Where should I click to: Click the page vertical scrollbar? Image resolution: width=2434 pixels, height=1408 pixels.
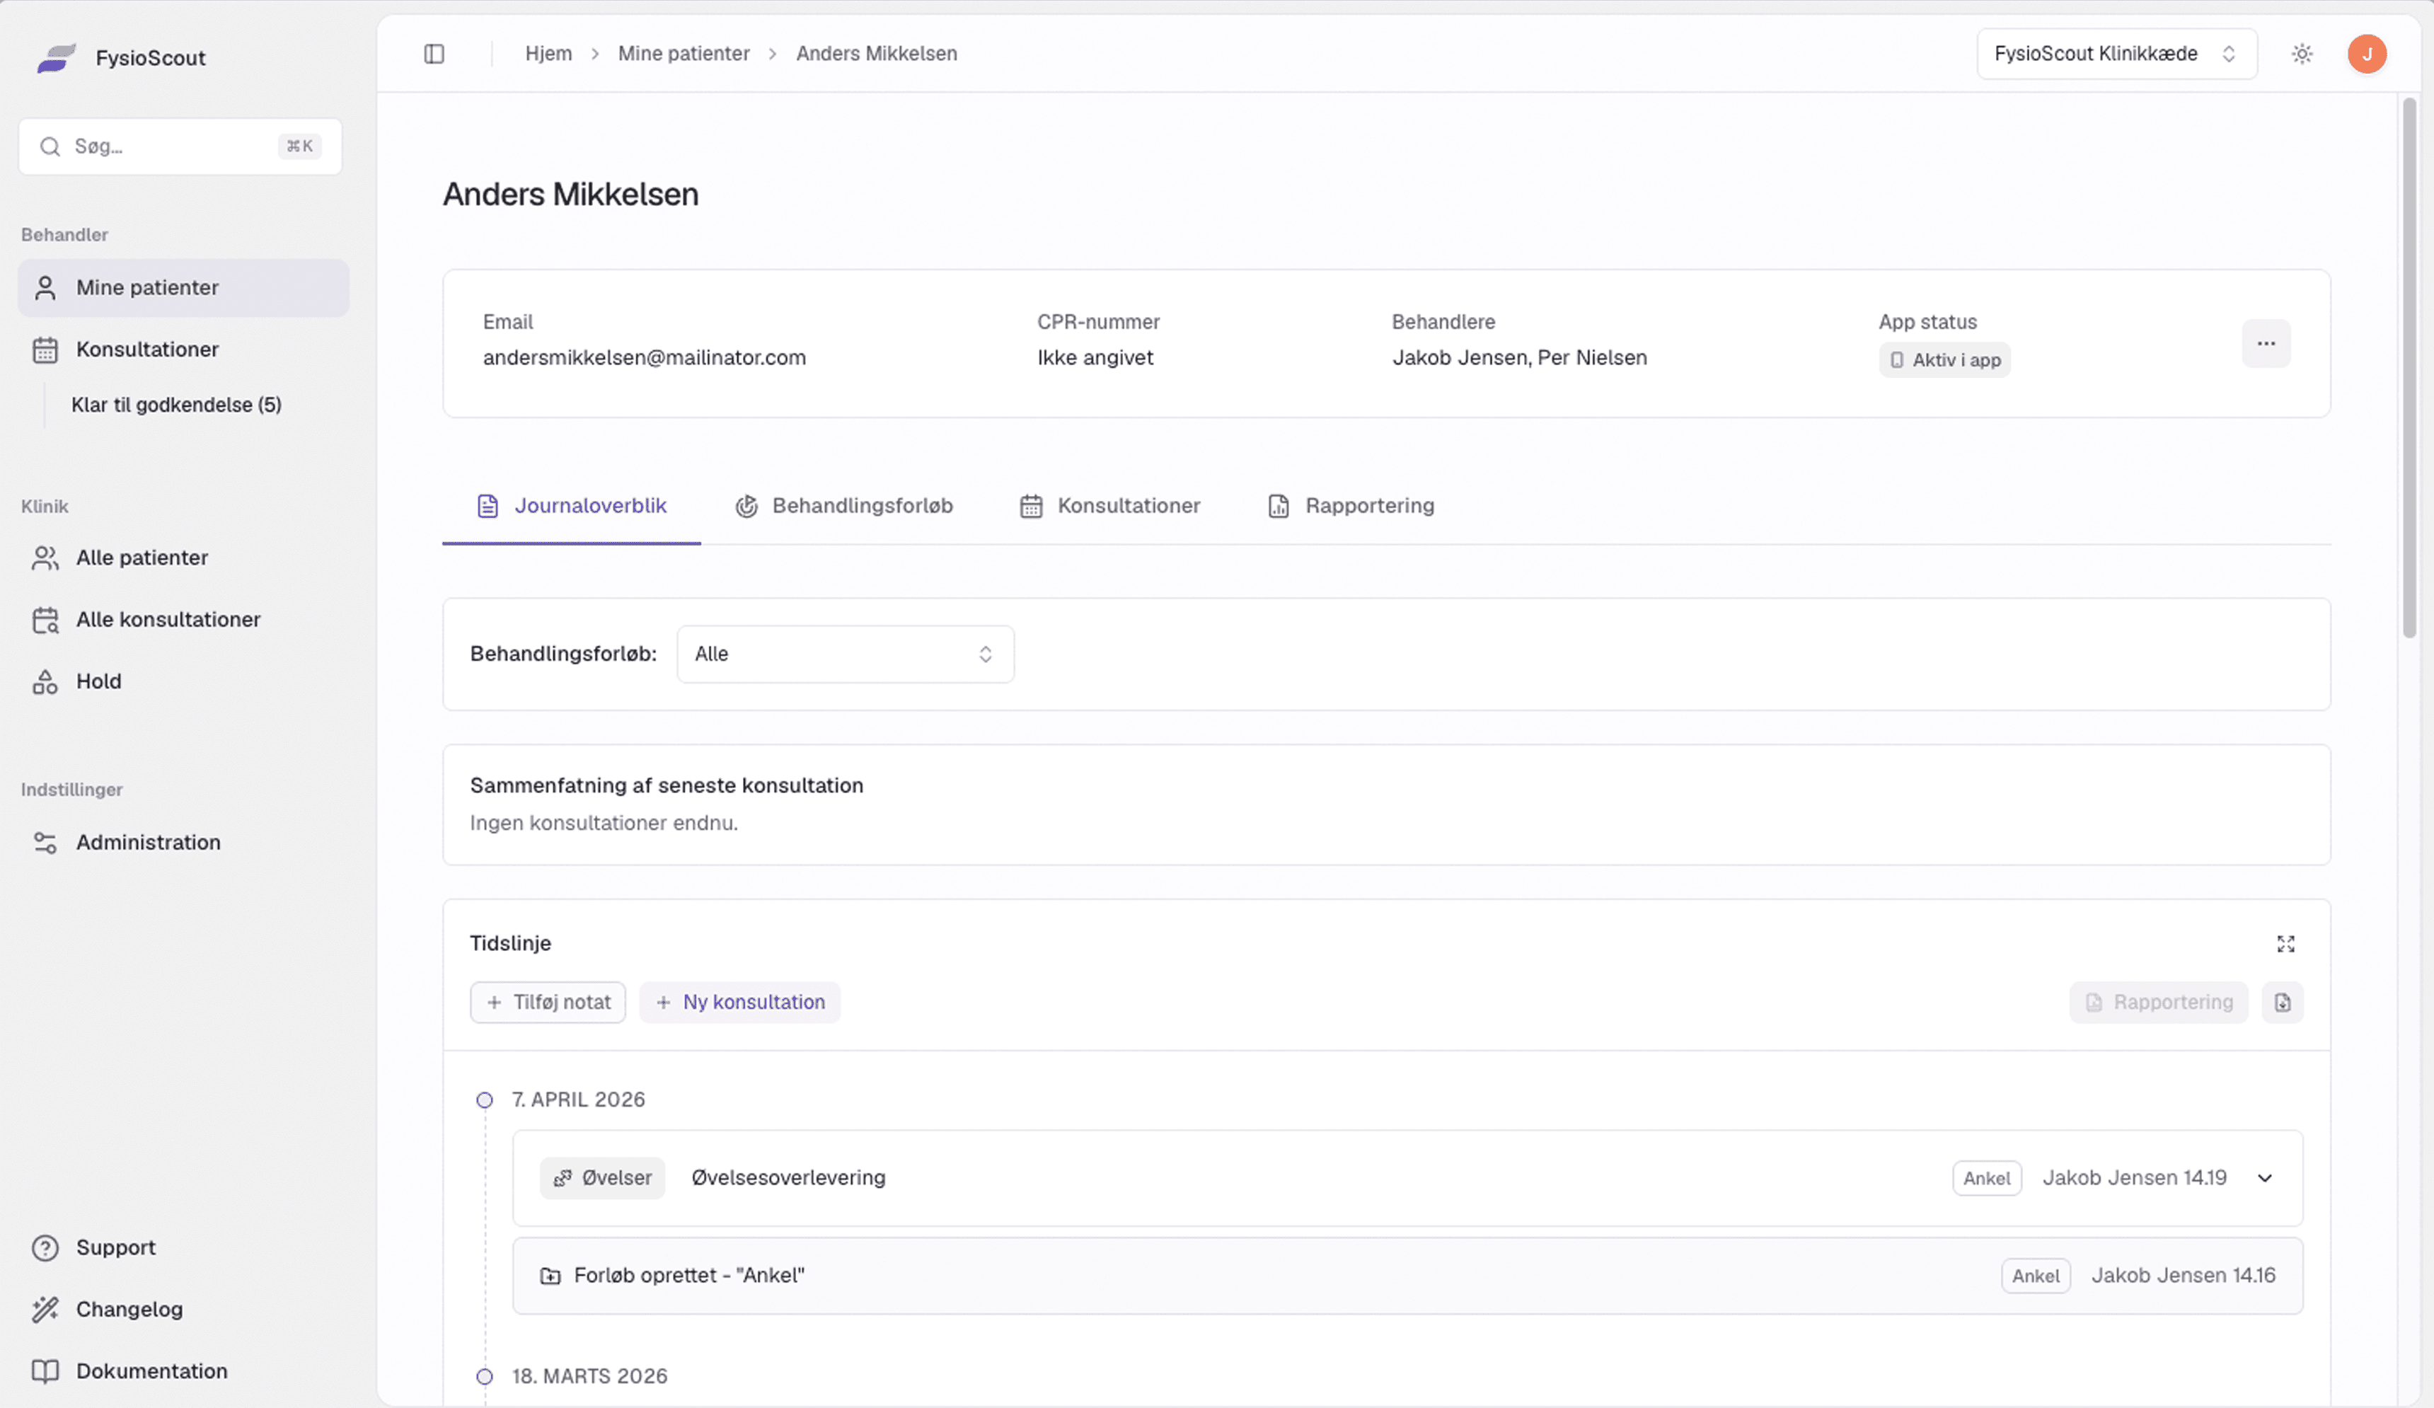[2409, 367]
